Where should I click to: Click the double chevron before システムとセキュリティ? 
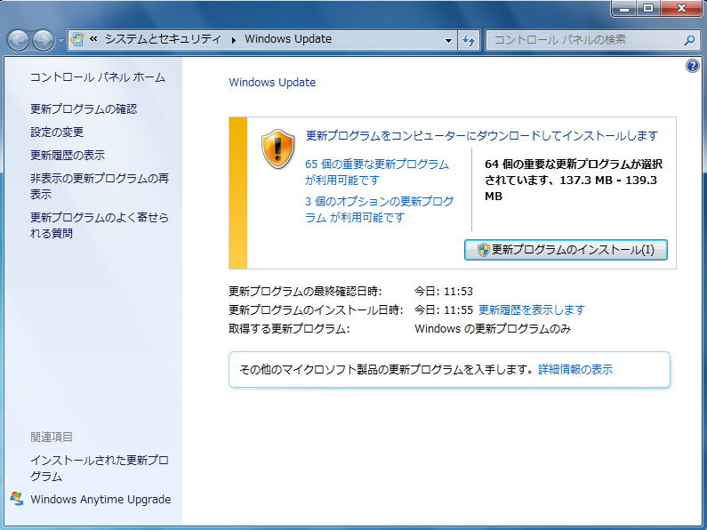pos(93,39)
